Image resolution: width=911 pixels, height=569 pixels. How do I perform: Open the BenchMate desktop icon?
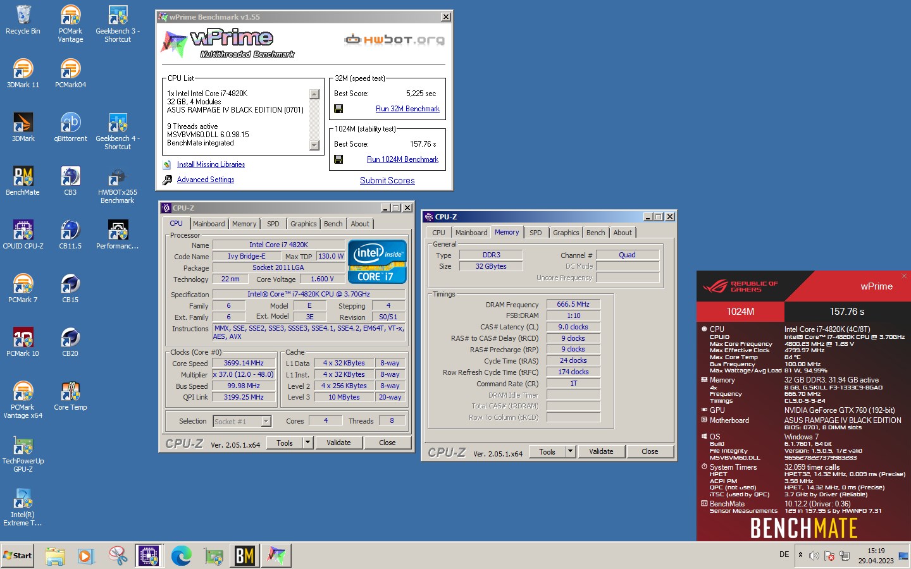tap(23, 181)
